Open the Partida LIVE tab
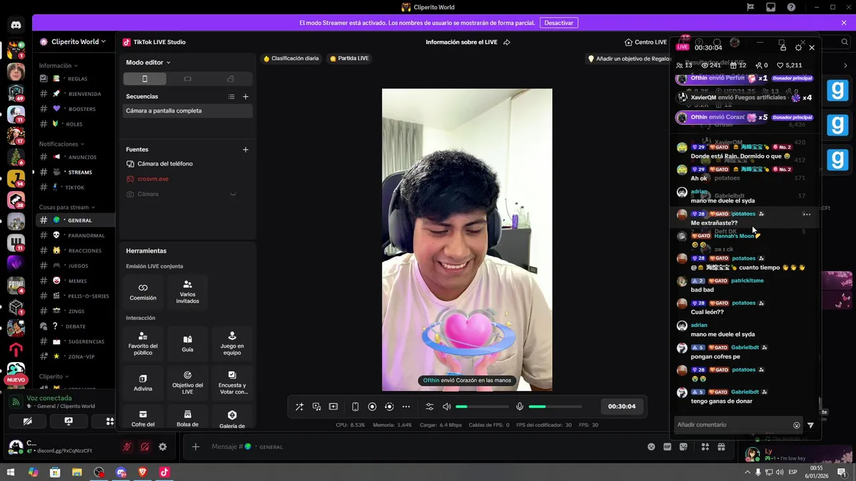The image size is (856, 481). click(x=349, y=58)
